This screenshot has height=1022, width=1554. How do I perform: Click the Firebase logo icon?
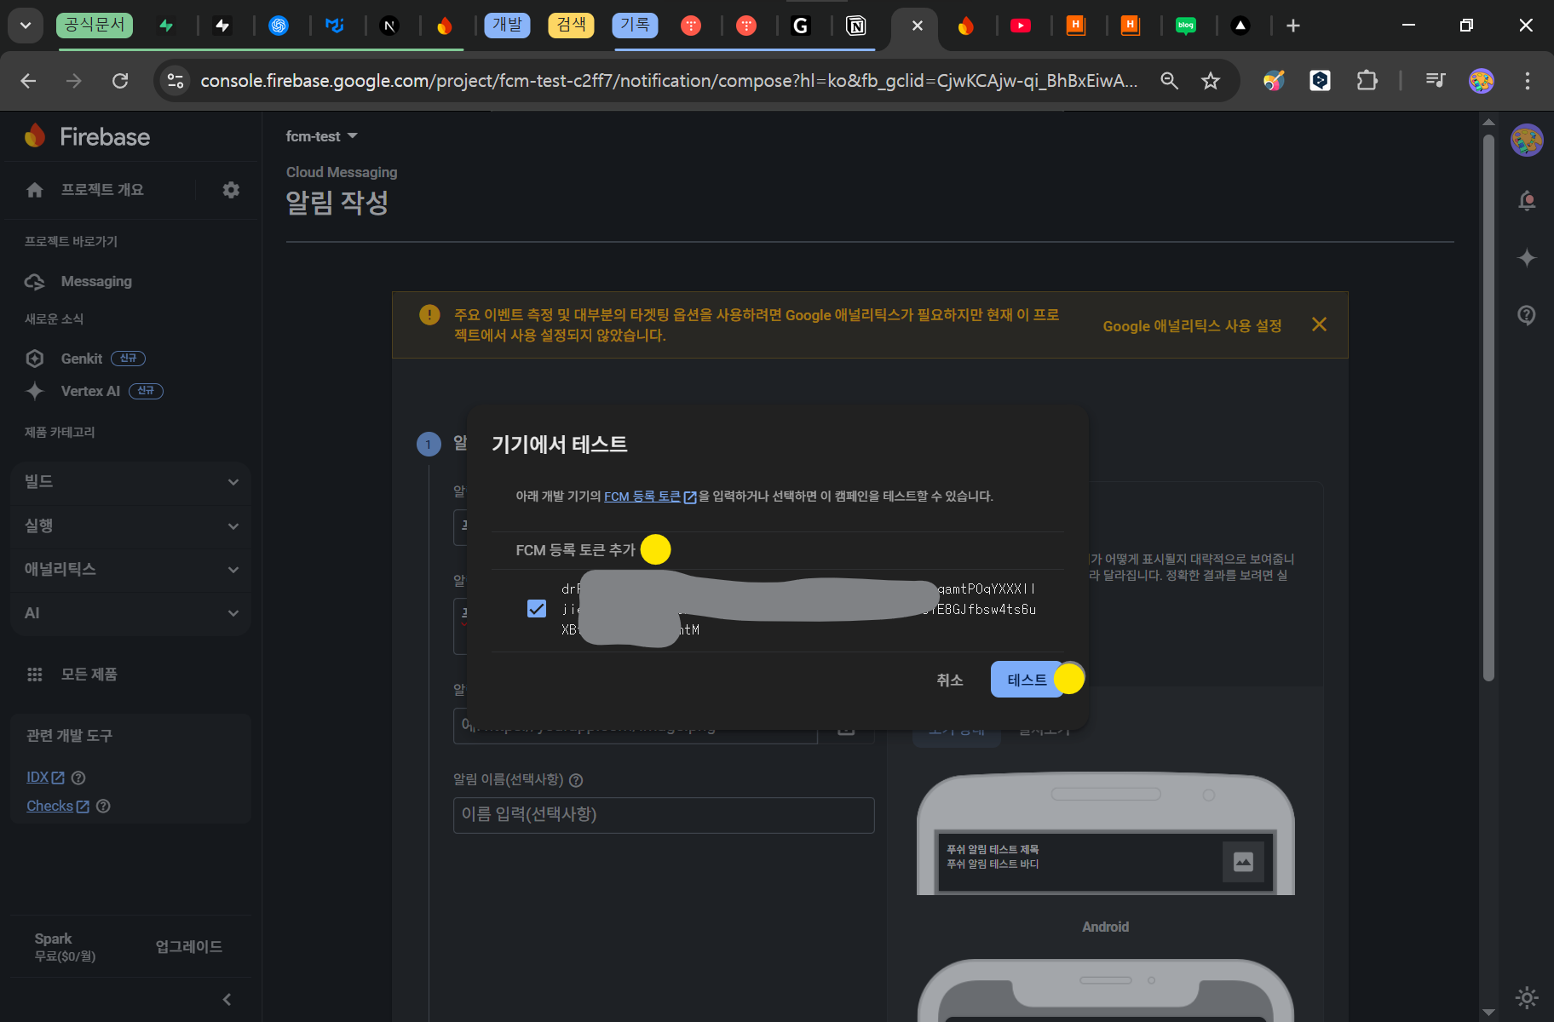tap(35, 135)
